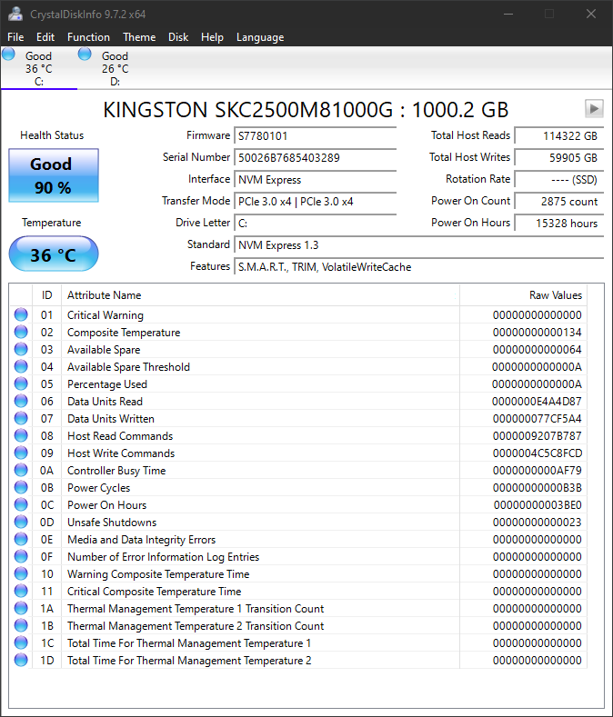Click the 36 °C temperature indicator

point(53,255)
